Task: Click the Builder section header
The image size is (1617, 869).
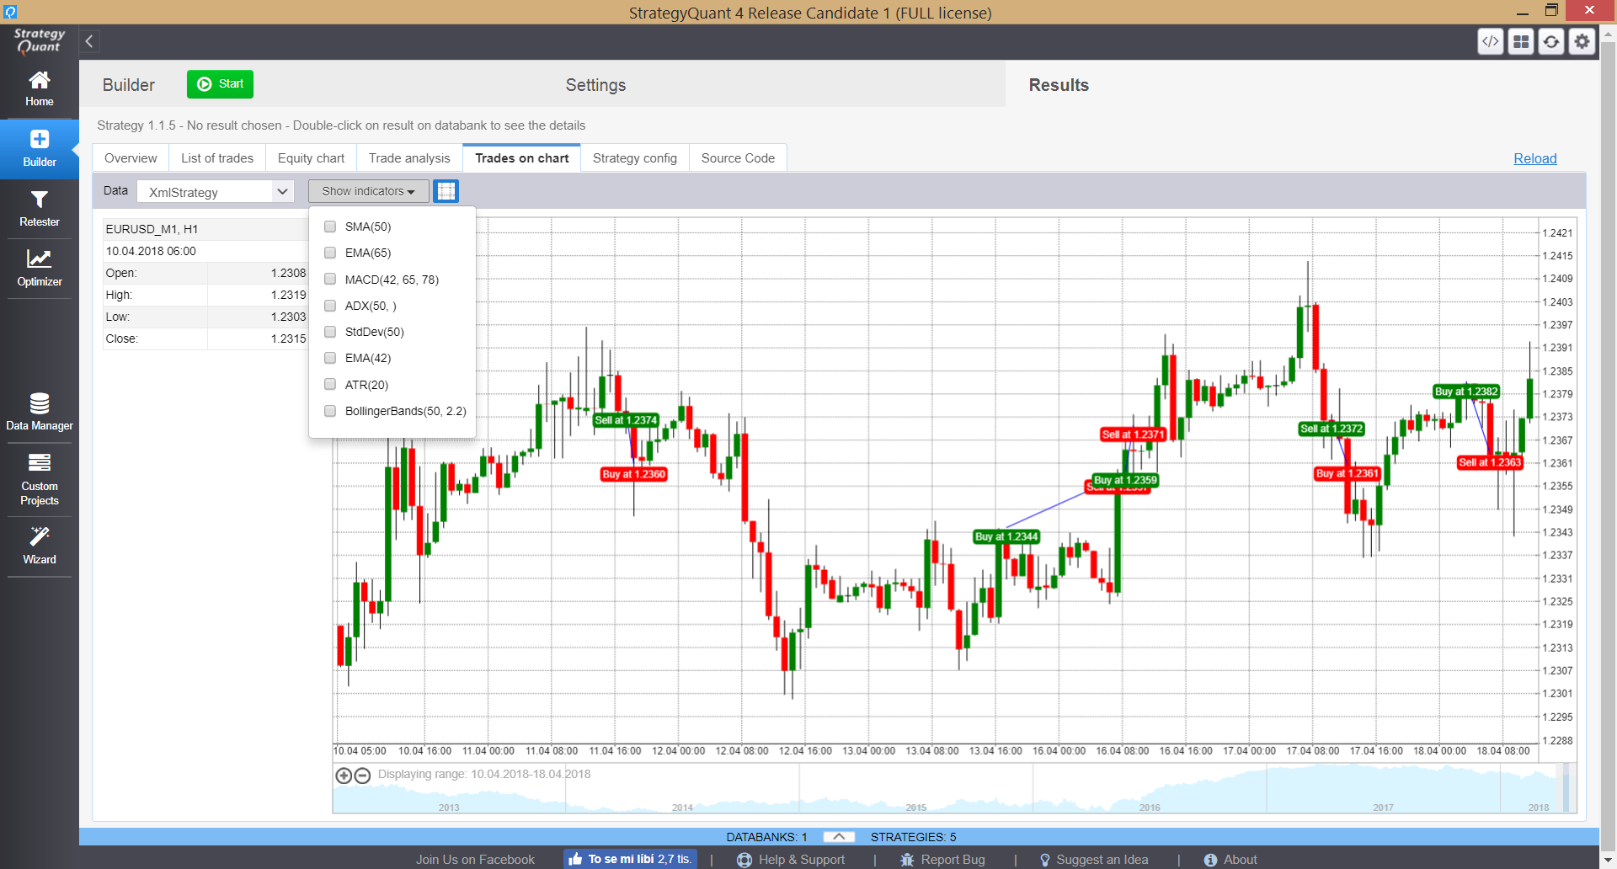Action: 129,85
